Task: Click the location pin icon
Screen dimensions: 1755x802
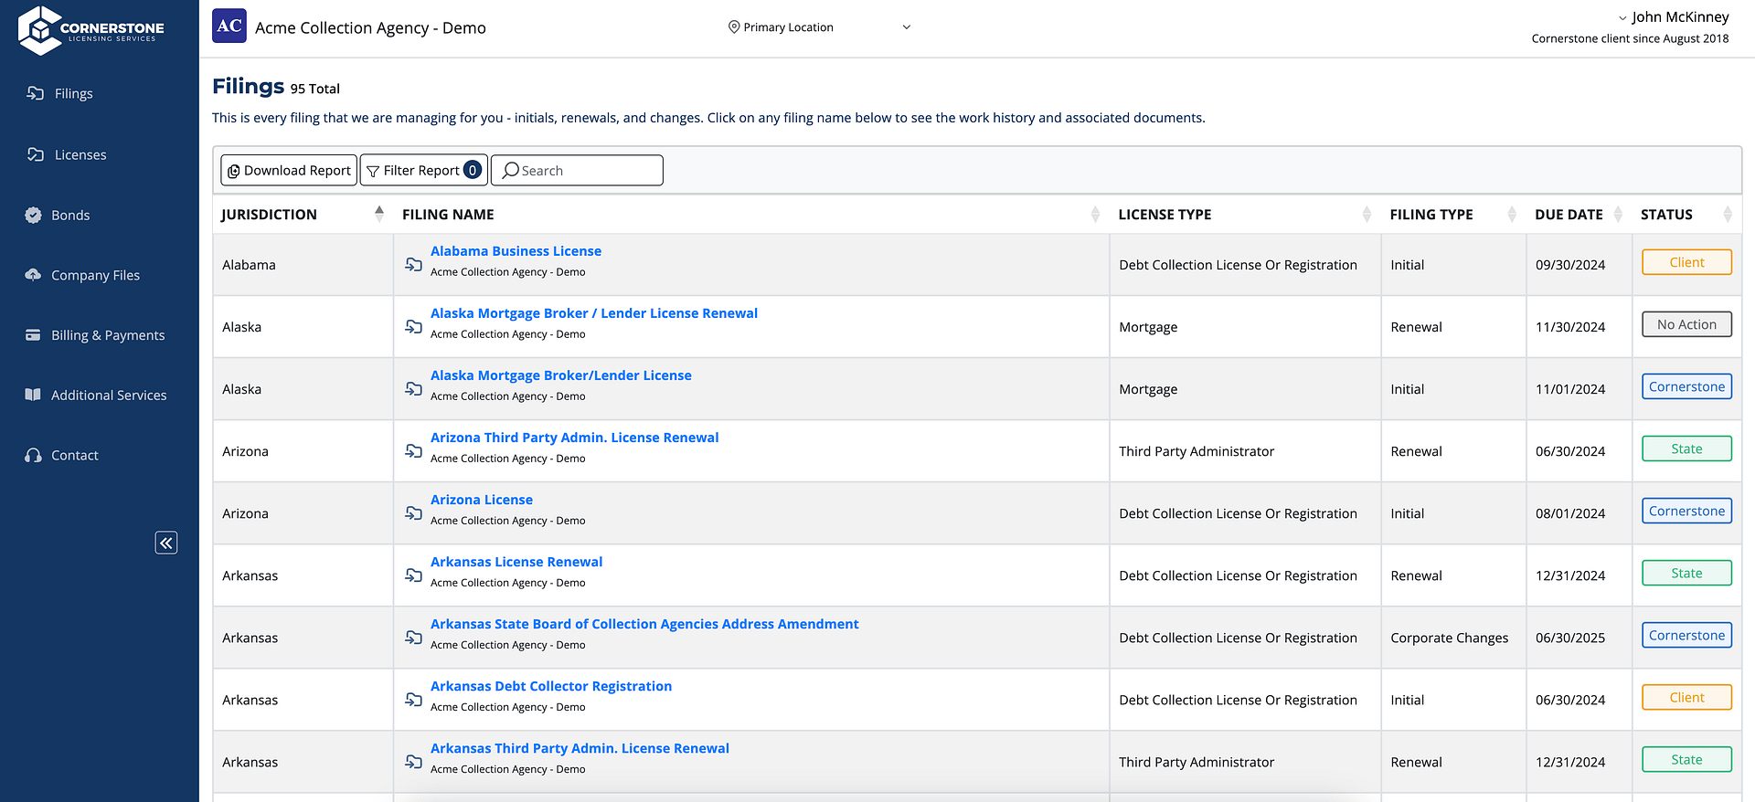Action: coord(733,27)
